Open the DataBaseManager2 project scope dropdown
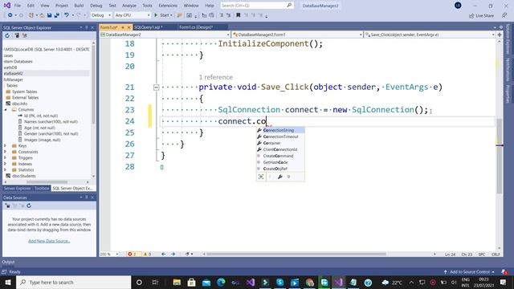This screenshot has width=514, height=289. point(165,35)
